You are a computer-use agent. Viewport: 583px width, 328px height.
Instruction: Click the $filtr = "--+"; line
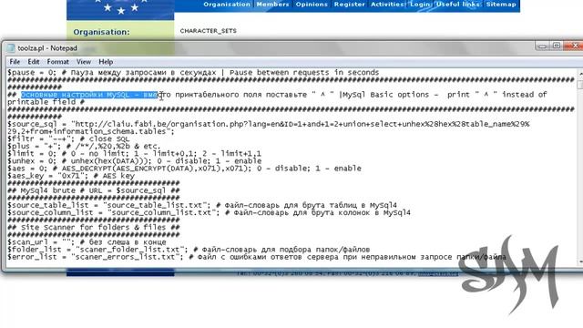[68, 138]
